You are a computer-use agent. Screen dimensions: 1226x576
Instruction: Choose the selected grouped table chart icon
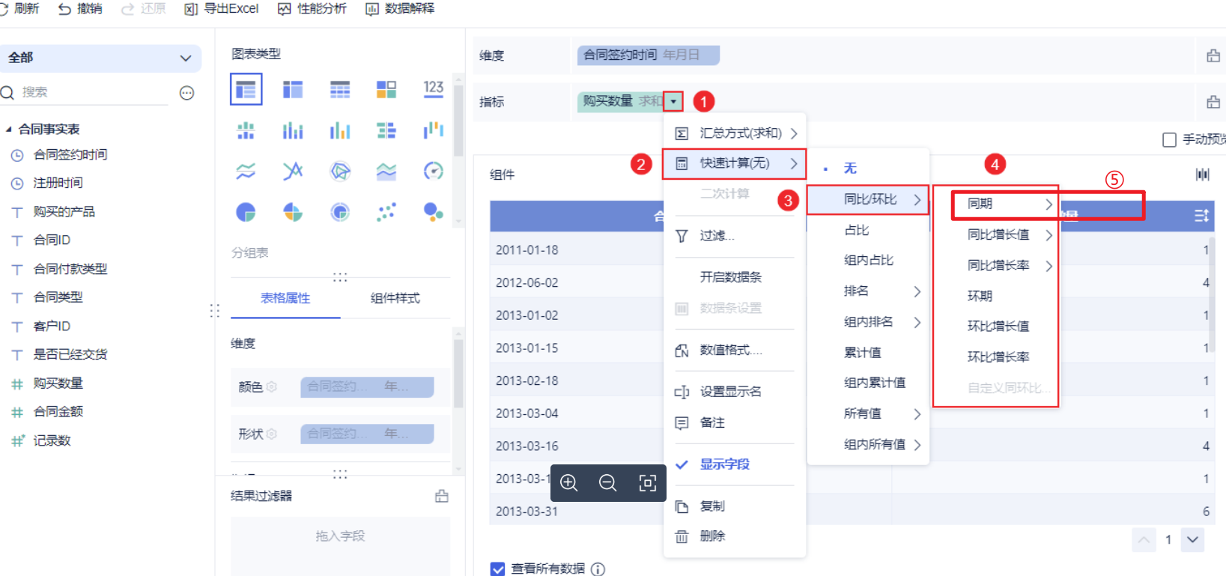tap(246, 90)
